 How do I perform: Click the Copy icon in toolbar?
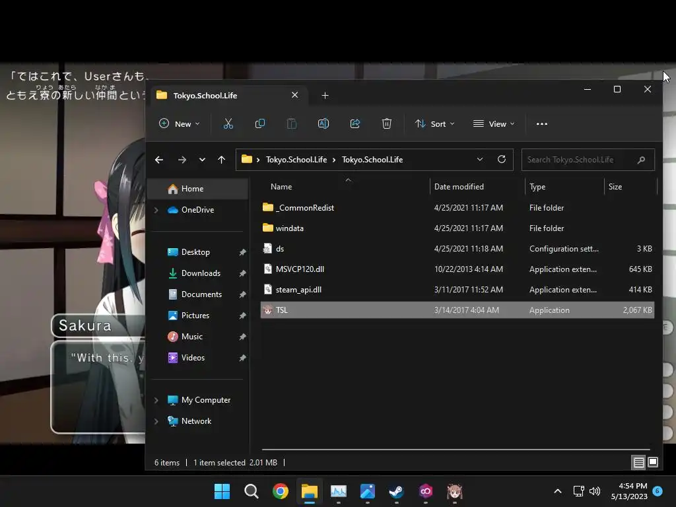click(x=260, y=123)
